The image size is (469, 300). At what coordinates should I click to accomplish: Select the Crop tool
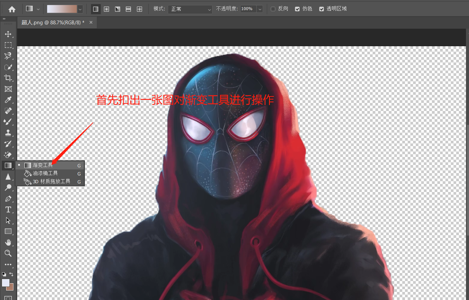point(8,78)
